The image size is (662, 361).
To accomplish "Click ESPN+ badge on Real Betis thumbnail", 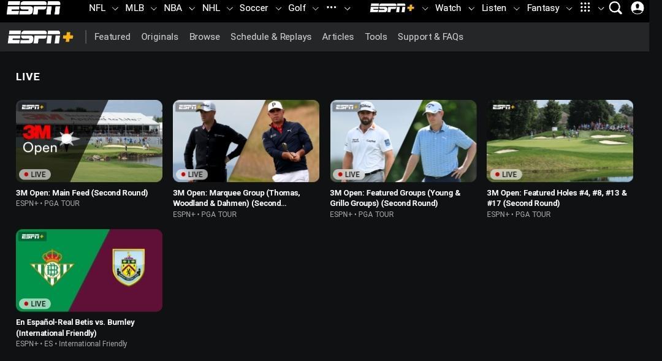I will pyautogui.click(x=32, y=237).
